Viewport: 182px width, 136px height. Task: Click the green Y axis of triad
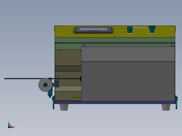pyautogui.click(x=9, y=124)
